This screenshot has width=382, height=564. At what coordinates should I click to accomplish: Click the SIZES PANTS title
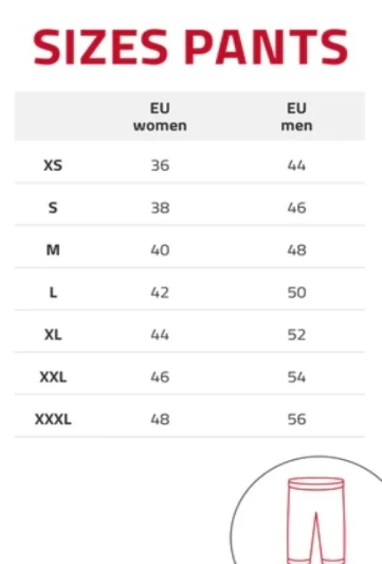pos(190,48)
